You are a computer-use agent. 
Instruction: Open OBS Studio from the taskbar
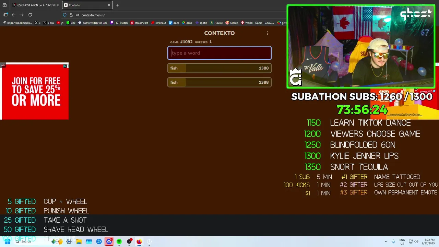[129, 242]
